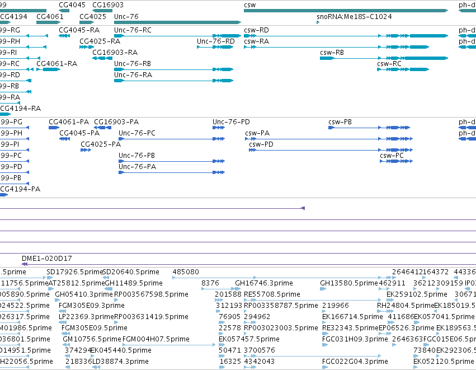
Task: Select transcript csw-RD
Action: 346,36
